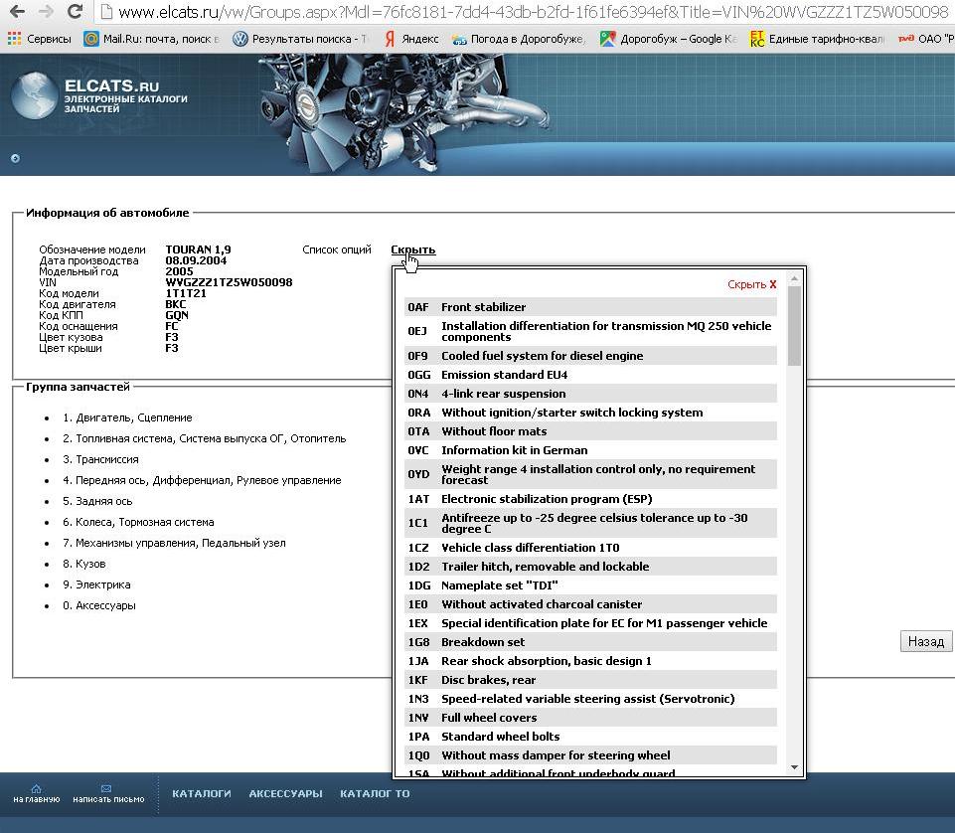Select the 1NV Full wheel covers row
Image resolution: width=955 pixels, height=833 pixels.
[x=590, y=718]
